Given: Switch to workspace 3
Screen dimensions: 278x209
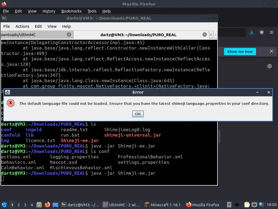Looking at the screenshot, I should [25, 205].
